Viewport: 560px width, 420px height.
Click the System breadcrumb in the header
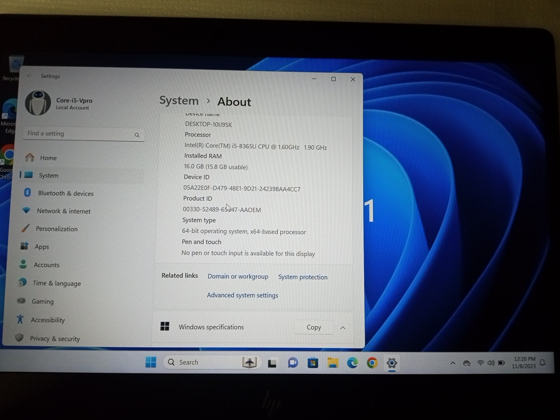(179, 100)
